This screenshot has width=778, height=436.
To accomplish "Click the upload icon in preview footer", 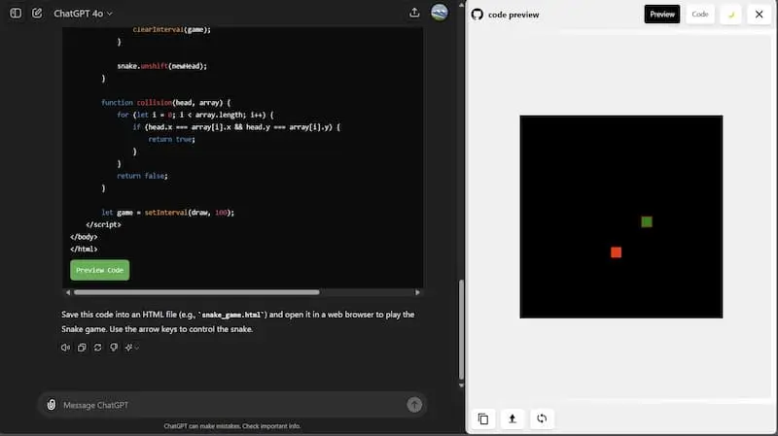I will pyautogui.click(x=513, y=419).
